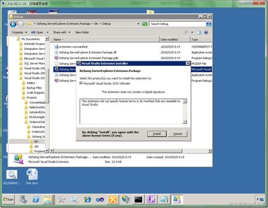Expand the view options dropdown arrow
The image size is (268, 208).
pyautogui.click(x=192, y=32)
